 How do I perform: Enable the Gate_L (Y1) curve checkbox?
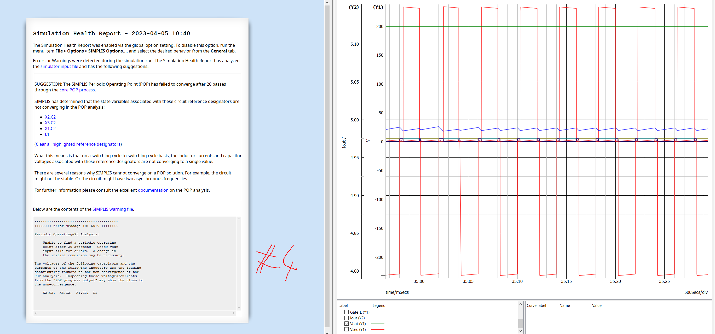click(x=347, y=312)
